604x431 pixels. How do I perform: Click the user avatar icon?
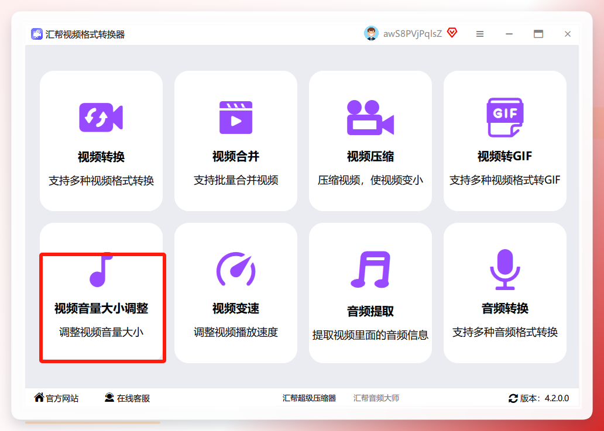coord(371,33)
